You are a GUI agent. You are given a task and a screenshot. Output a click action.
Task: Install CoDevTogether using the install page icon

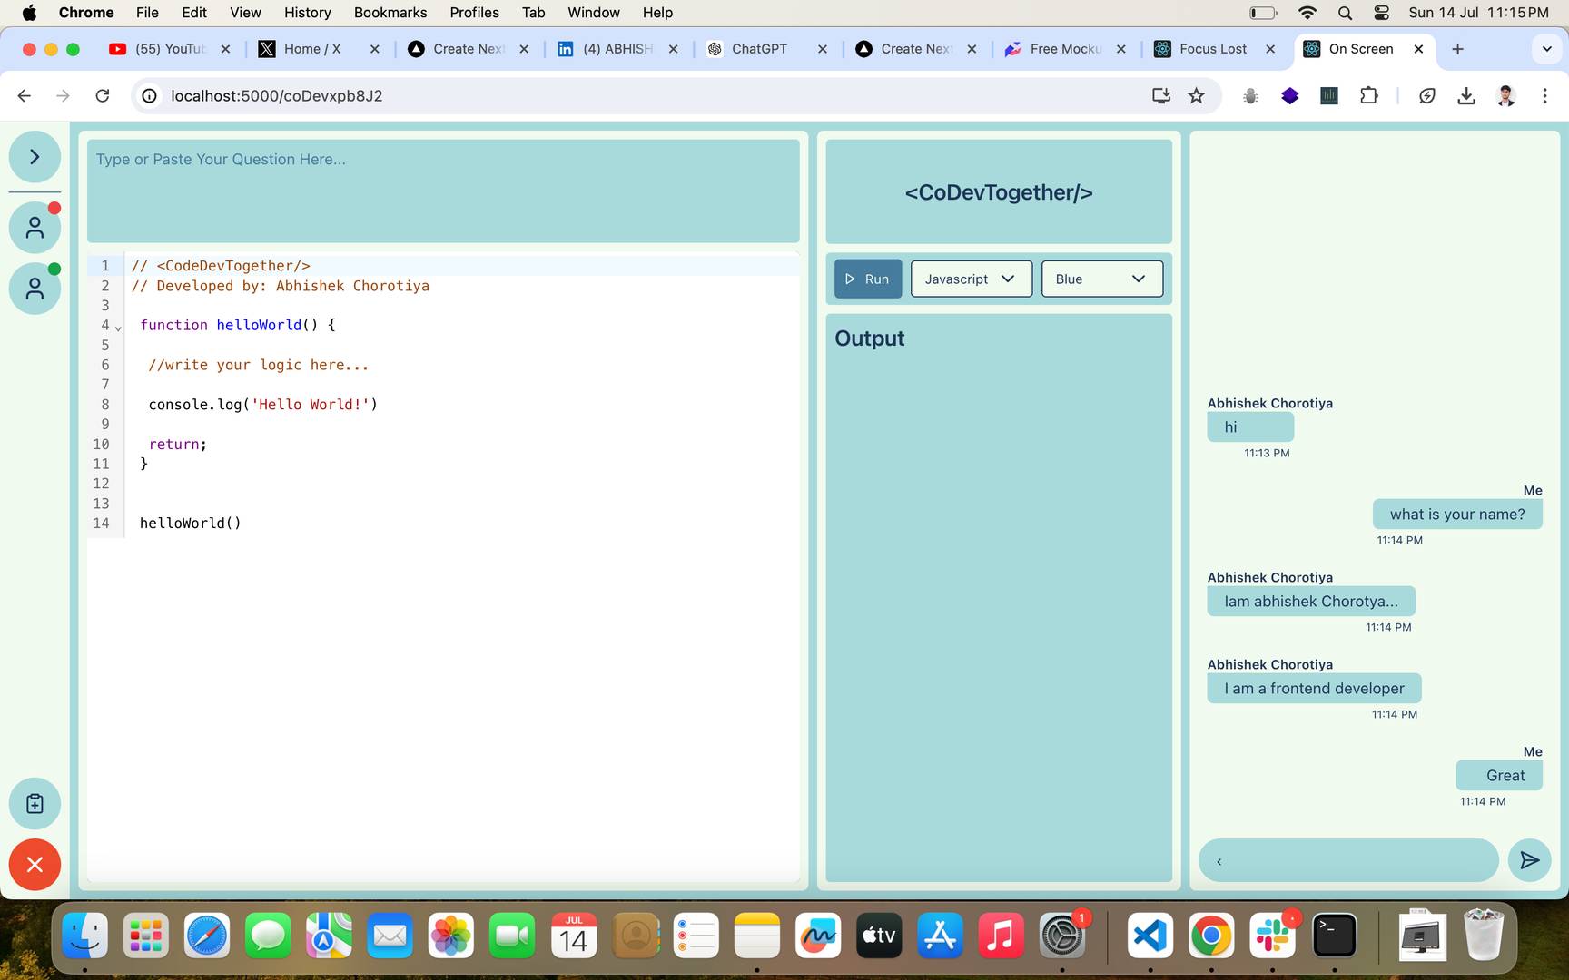coord(1161,95)
